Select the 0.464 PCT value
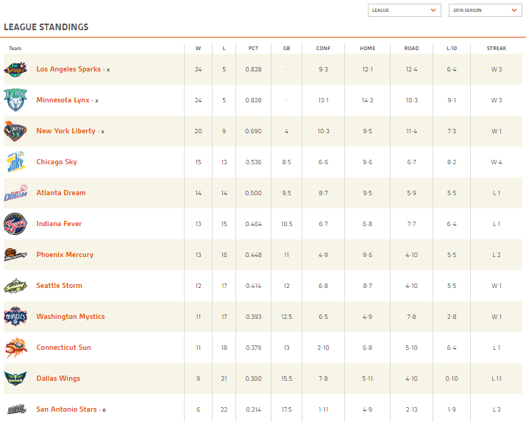Image resolution: width=526 pixels, height=422 pixels. 253,224
